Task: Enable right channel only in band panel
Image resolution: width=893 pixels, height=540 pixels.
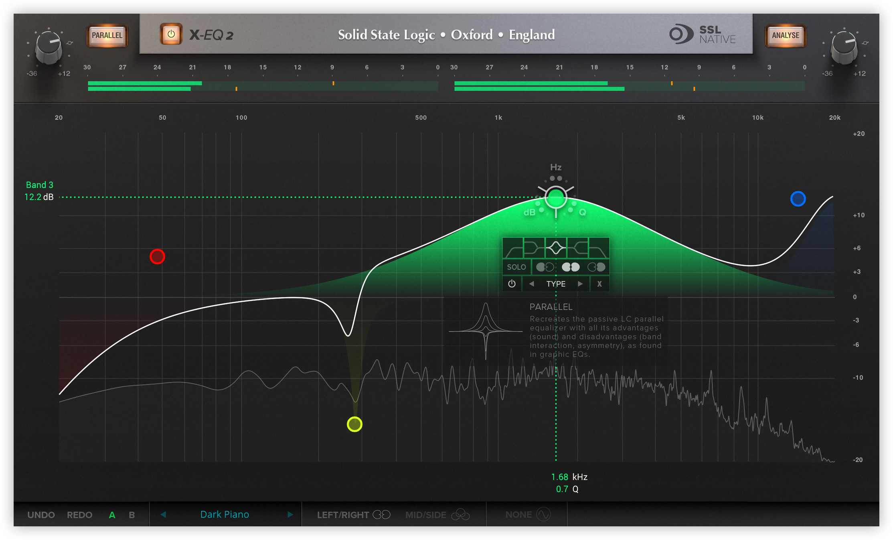Action: pyautogui.click(x=597, y=267)
